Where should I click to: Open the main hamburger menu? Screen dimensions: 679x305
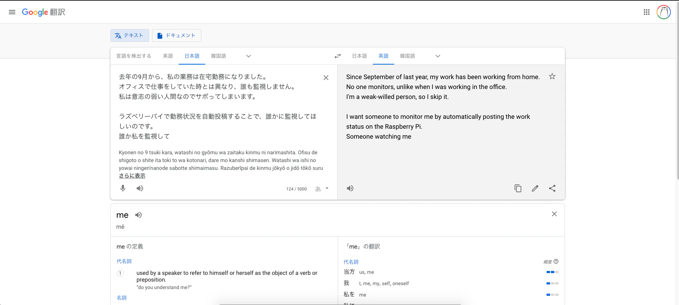click(12, 12)
